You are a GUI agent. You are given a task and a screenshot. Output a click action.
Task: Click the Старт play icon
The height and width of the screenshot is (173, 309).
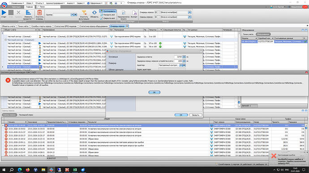click(x=4, y=12)
